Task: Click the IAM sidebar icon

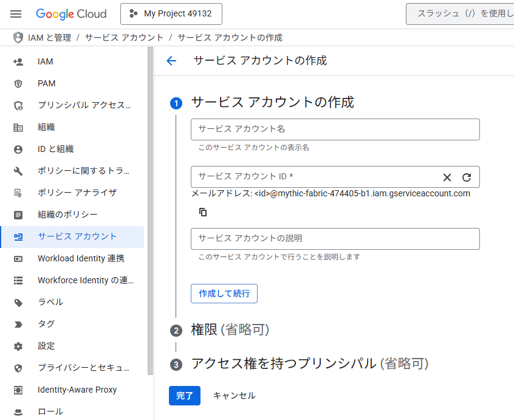Action: tap(18, 61)
